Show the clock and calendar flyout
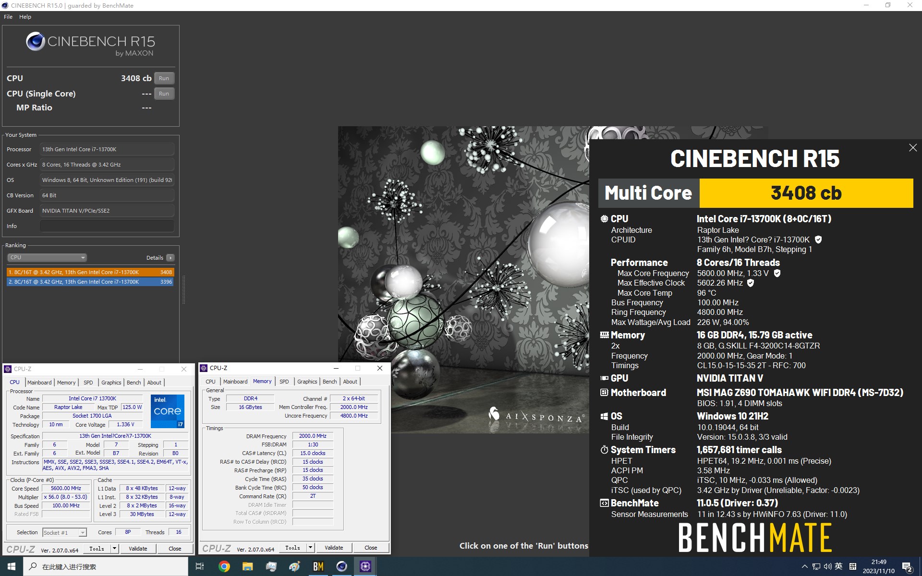The image size is (922, 576). (x=879, y=566)
